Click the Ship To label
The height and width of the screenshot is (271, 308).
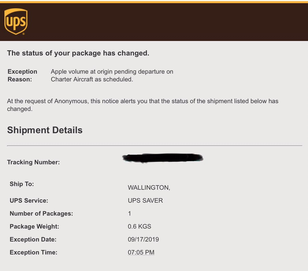22,184
